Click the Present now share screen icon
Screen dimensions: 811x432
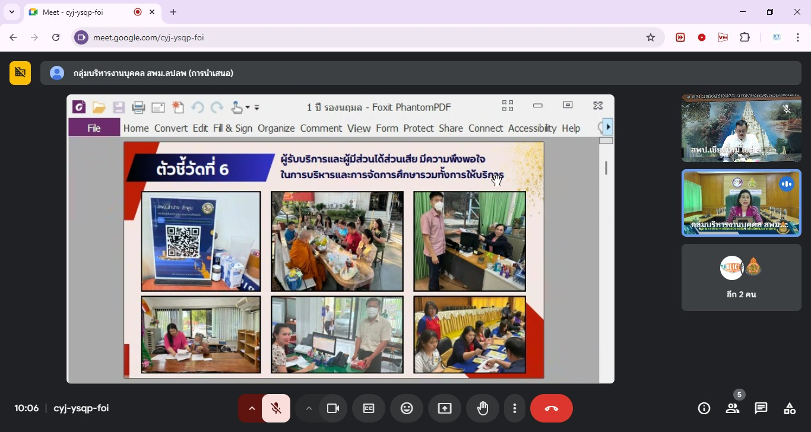445,408
